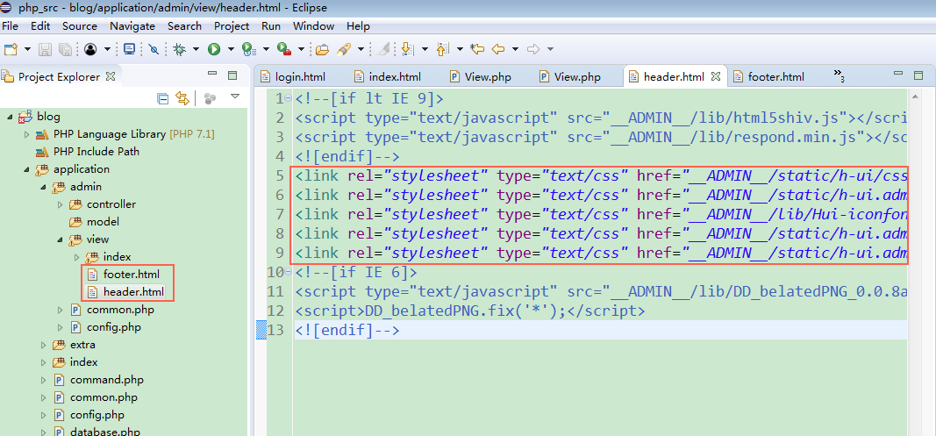Screen dimensions: 936x436
Task: Click the External Tools toolbox icon
Action: (284, 50)
